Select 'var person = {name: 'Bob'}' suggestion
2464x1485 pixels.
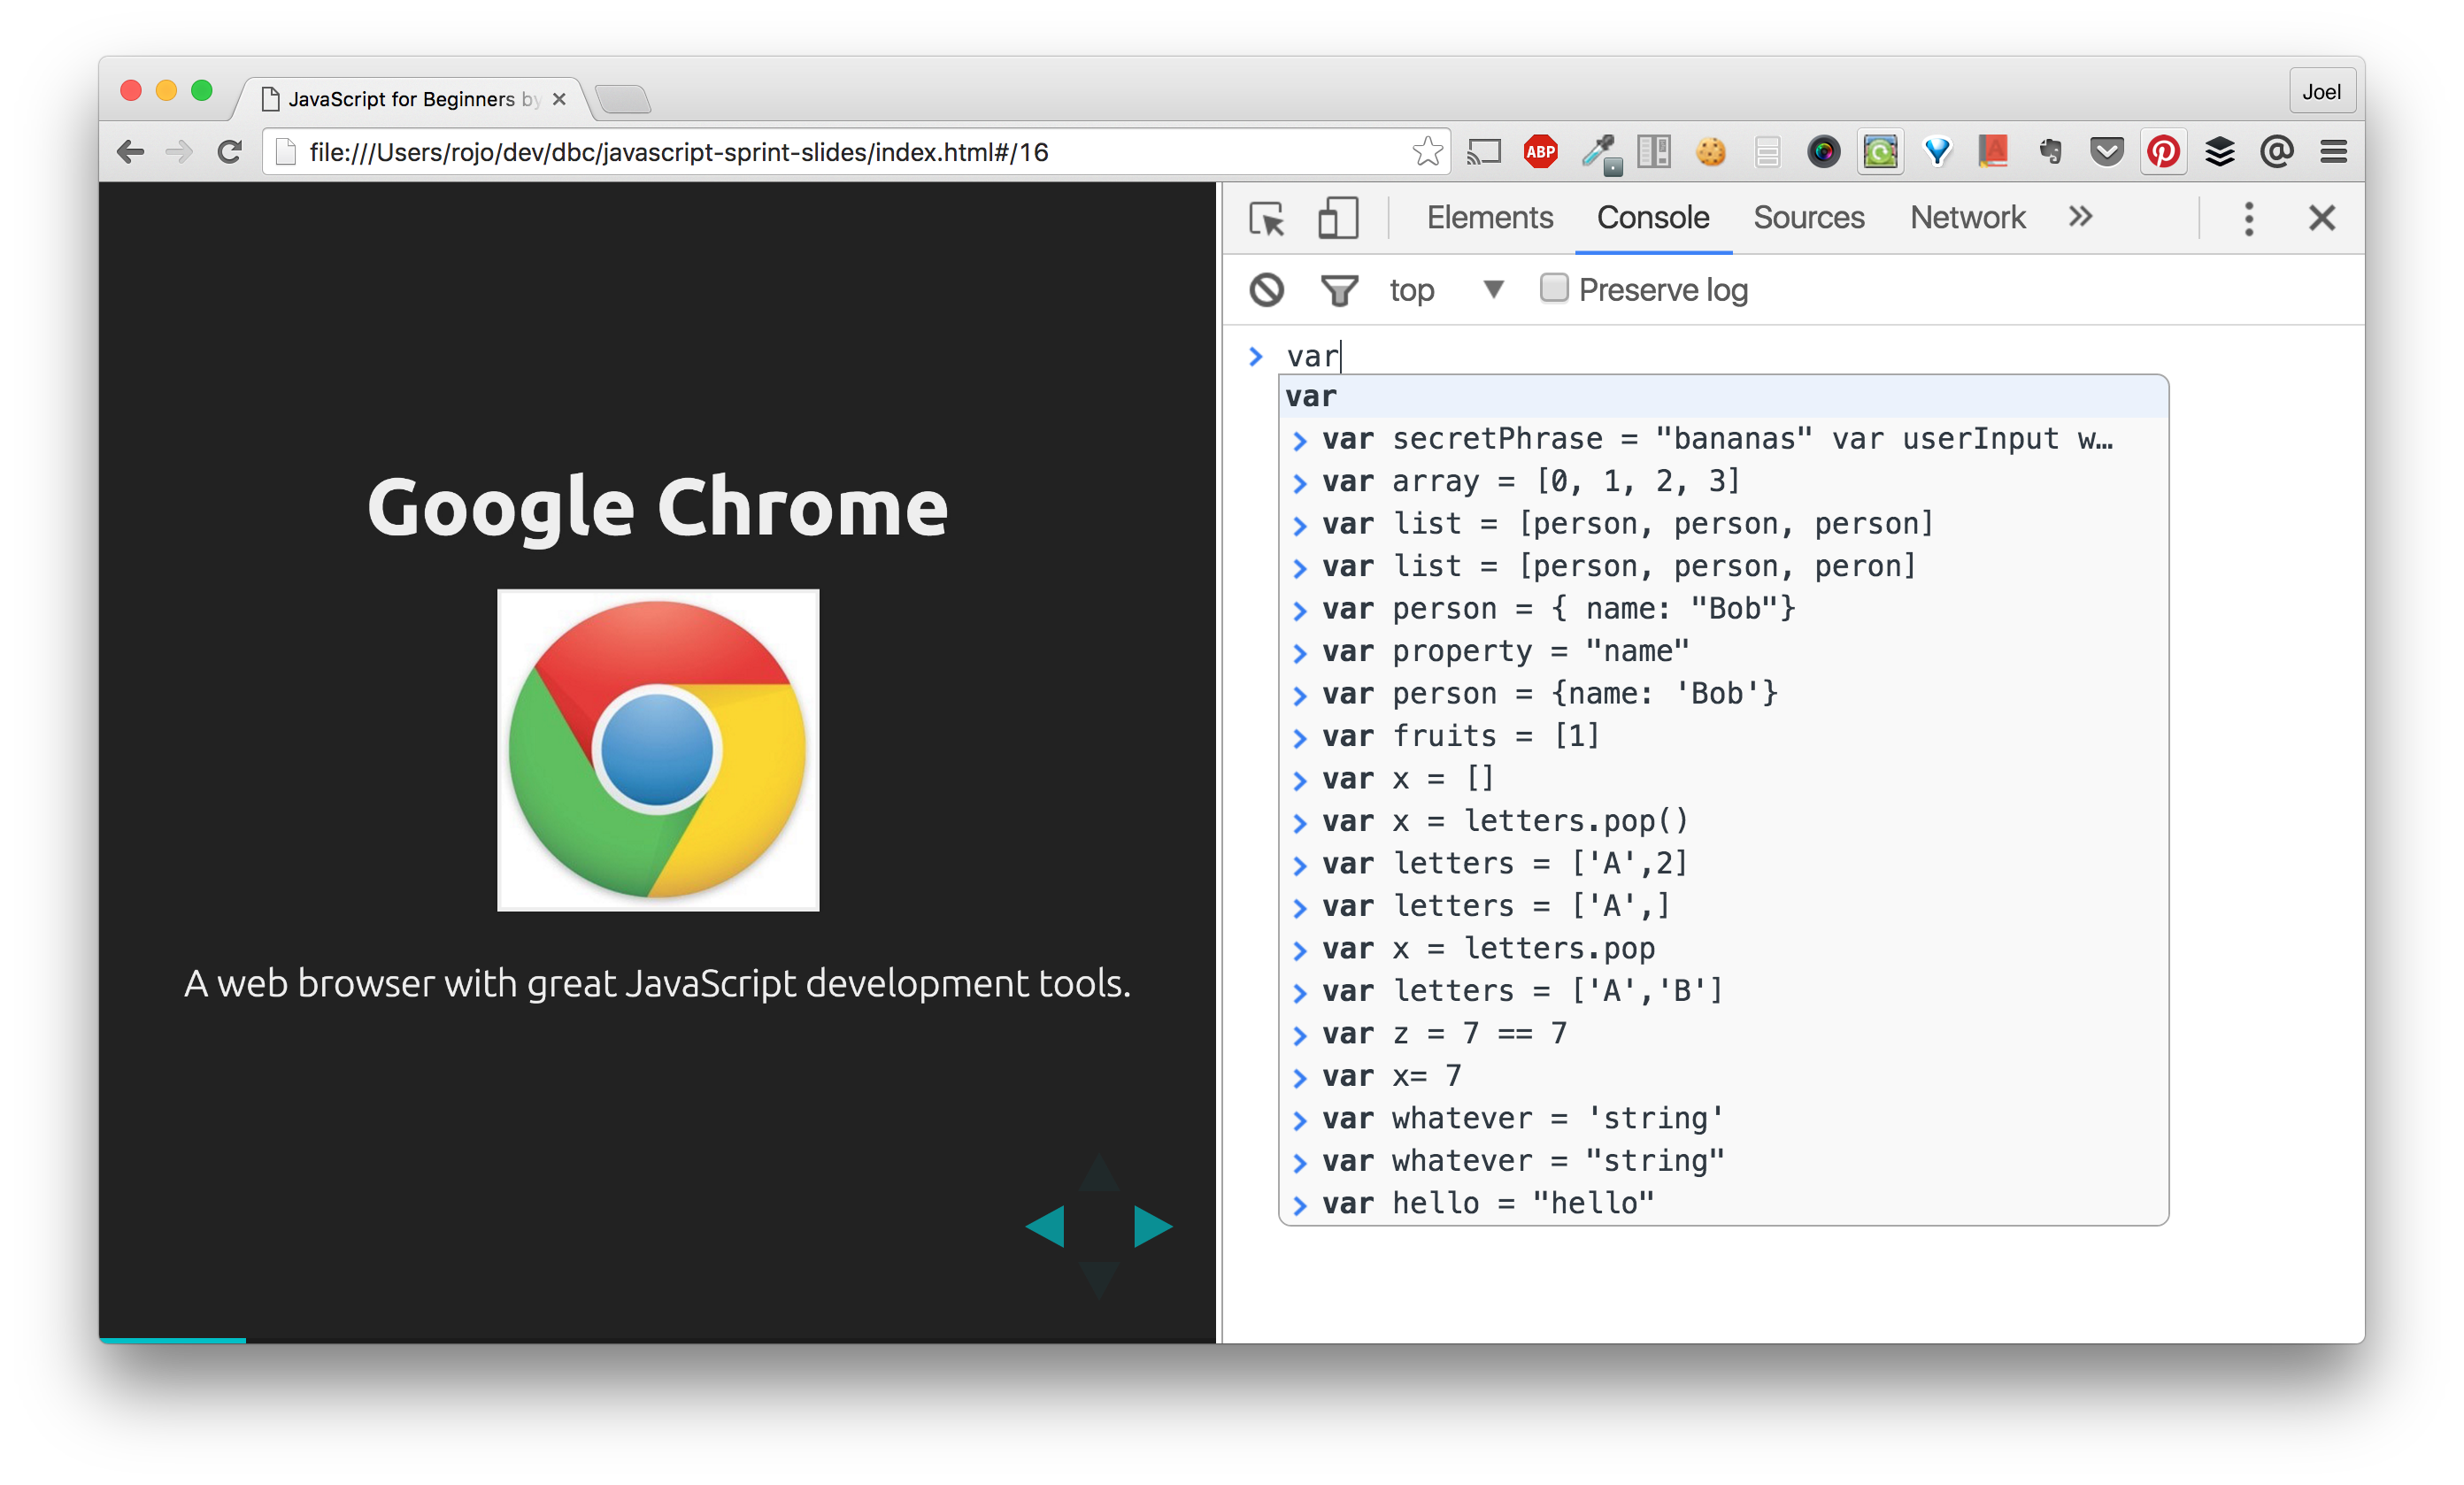tap(1724, 694)
